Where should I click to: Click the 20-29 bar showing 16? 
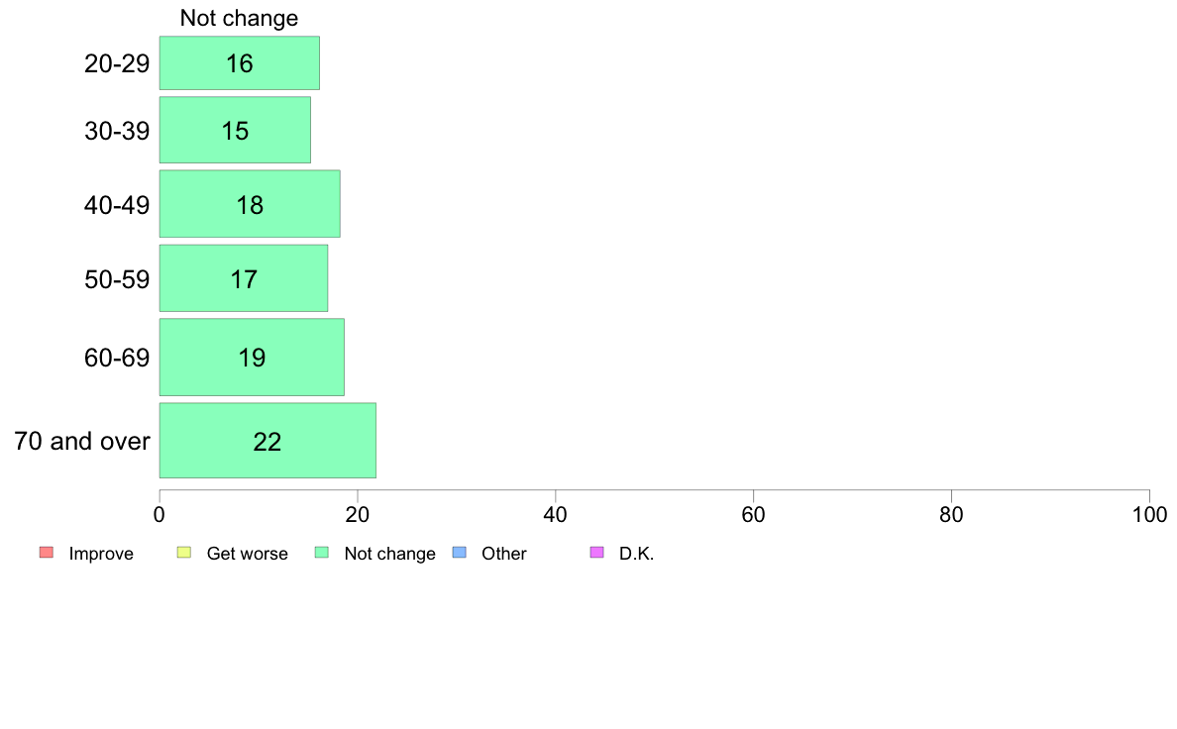click(240, 63)
